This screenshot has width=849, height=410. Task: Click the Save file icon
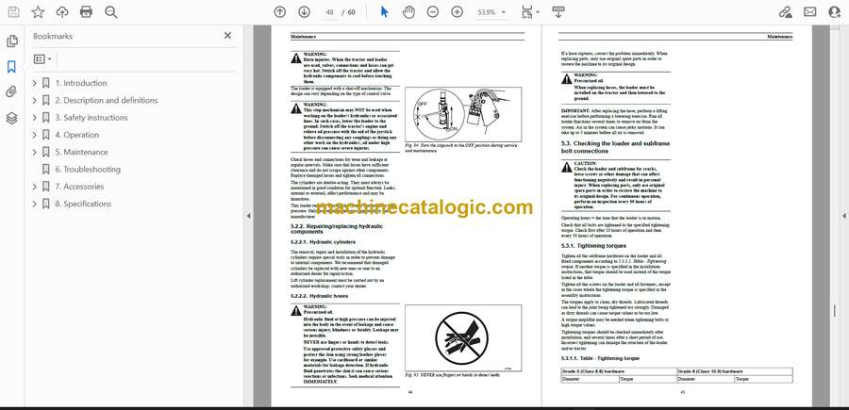tap(13, 12)
